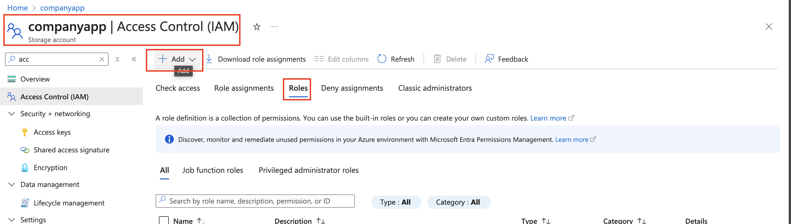The height and width of the screenshot is (224, 791).
Task: Sort by Name column
Action: 189,221
